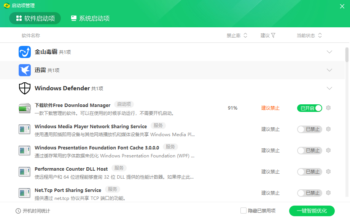Click the vertical scrollbar thumb
350x220 pixels.
pyautogui.click(x=347, y=55)
